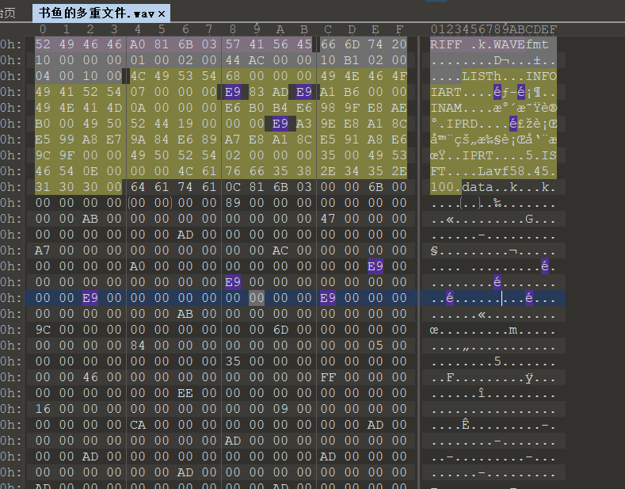Screen dimensions: 625x489
Task: Close the 书鱼的多重文件.wav tab
Action: [162, 14]
